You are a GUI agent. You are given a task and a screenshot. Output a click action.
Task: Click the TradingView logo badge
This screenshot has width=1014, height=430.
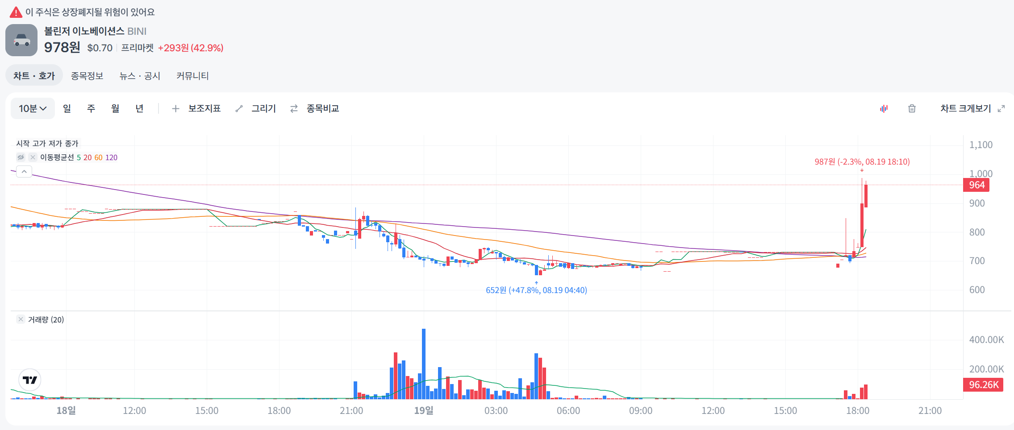click(x=30, y=380)
